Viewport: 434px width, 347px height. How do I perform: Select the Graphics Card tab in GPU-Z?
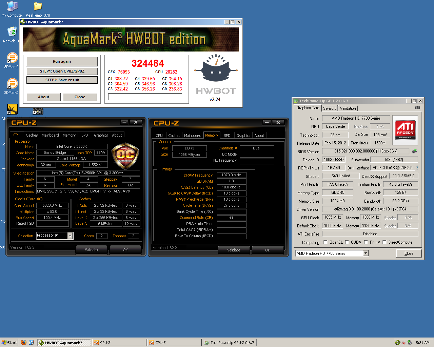pos(308,108)
